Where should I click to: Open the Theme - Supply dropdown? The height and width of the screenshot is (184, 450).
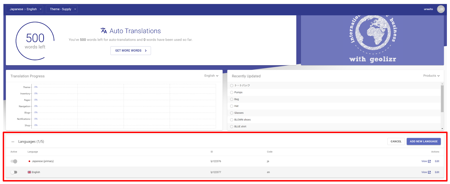click(62, 9)
